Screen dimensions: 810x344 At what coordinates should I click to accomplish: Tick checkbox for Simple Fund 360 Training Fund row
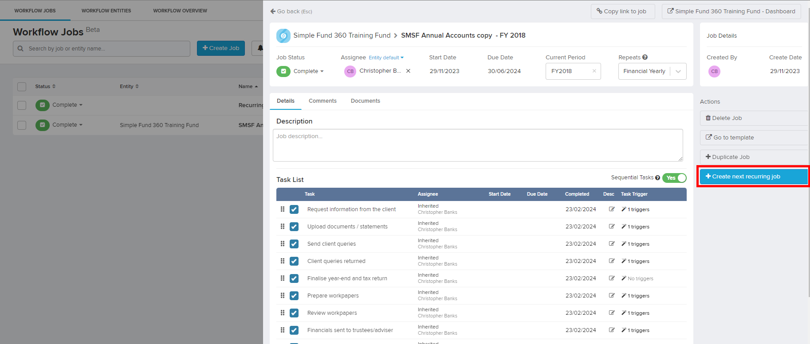pyautogui.click(x=22, y=125)
